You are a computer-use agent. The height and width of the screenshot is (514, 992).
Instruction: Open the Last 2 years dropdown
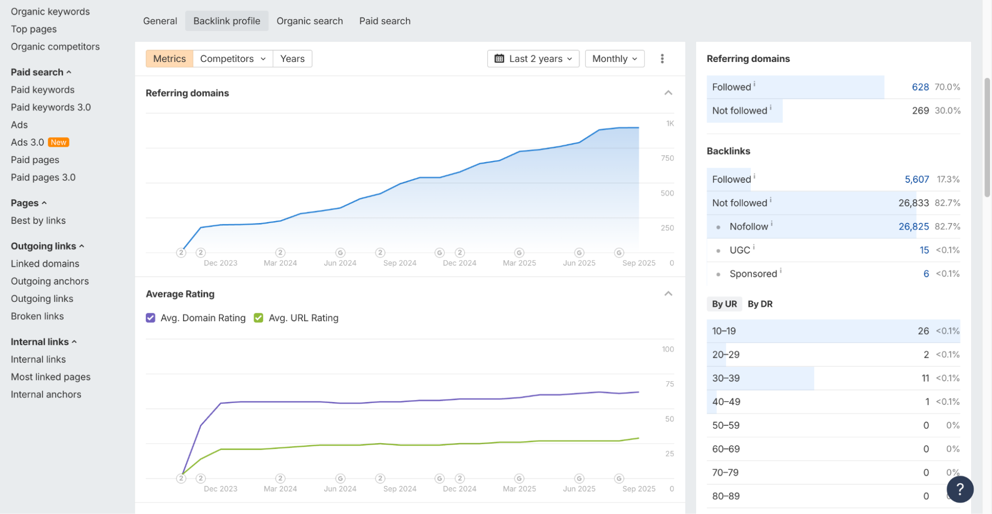pyautogui.click(x=533, y=58)
